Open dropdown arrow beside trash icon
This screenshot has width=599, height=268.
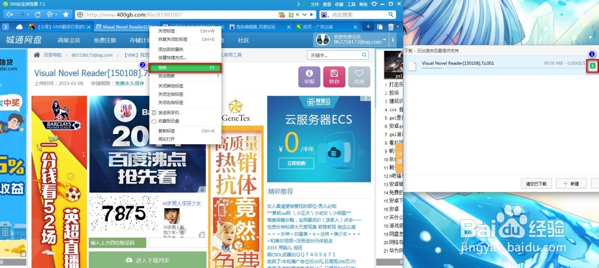[398, 27]
